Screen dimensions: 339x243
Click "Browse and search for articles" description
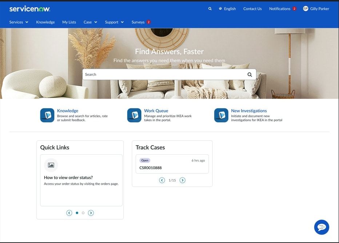(x=82, y=118)
